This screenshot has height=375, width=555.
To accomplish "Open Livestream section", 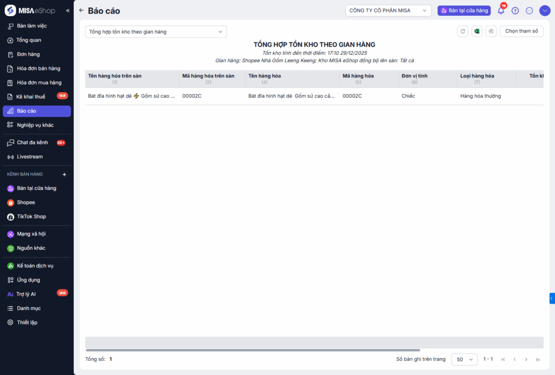I will [37, 157].
